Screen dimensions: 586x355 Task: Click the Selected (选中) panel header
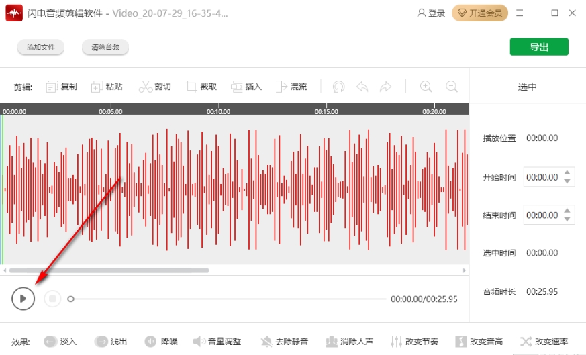528,87
